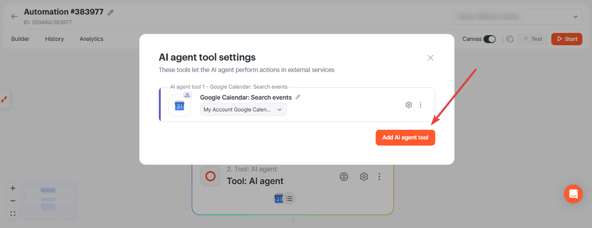Open gear settings on AI agent node

tap(364, 177)
